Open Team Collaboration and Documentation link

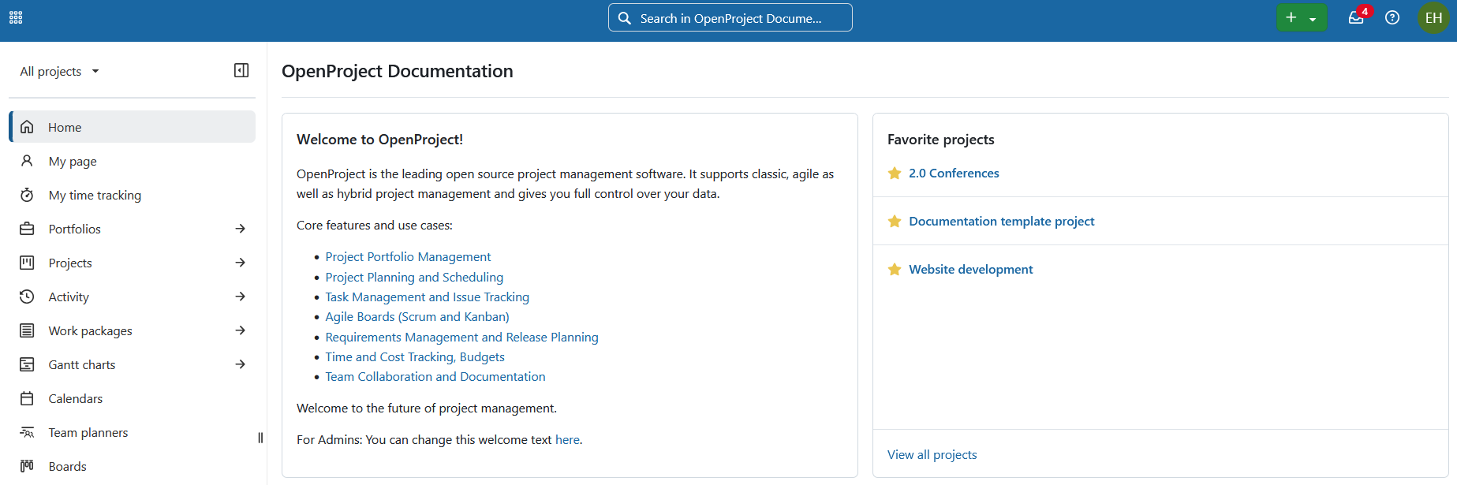click(435, 377)
